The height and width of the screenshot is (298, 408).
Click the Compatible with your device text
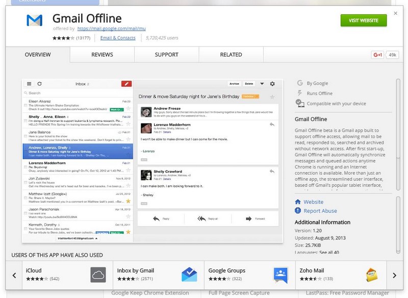point(336,103)
